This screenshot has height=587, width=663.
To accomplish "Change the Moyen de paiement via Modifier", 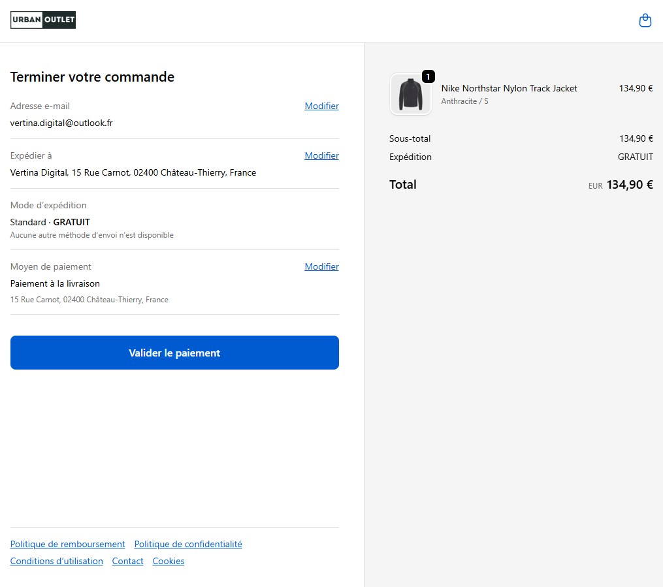I will pos(321,266).
